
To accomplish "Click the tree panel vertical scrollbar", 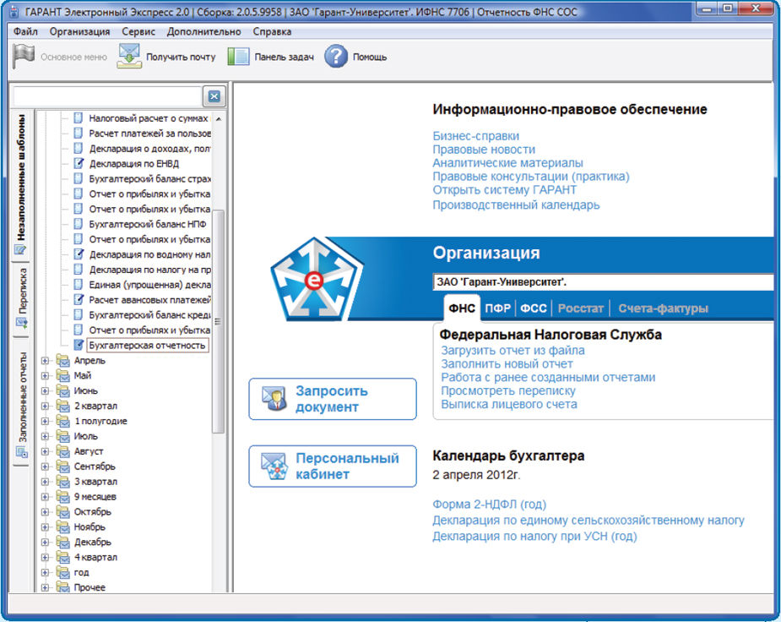I will [x=218, y=321].
